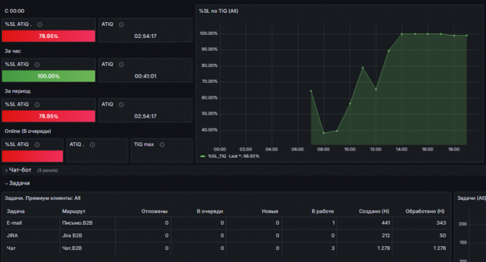Click the 02:54:17 value under С 00:00
Viewport: 486px width, 262px height.
point(146,36)
